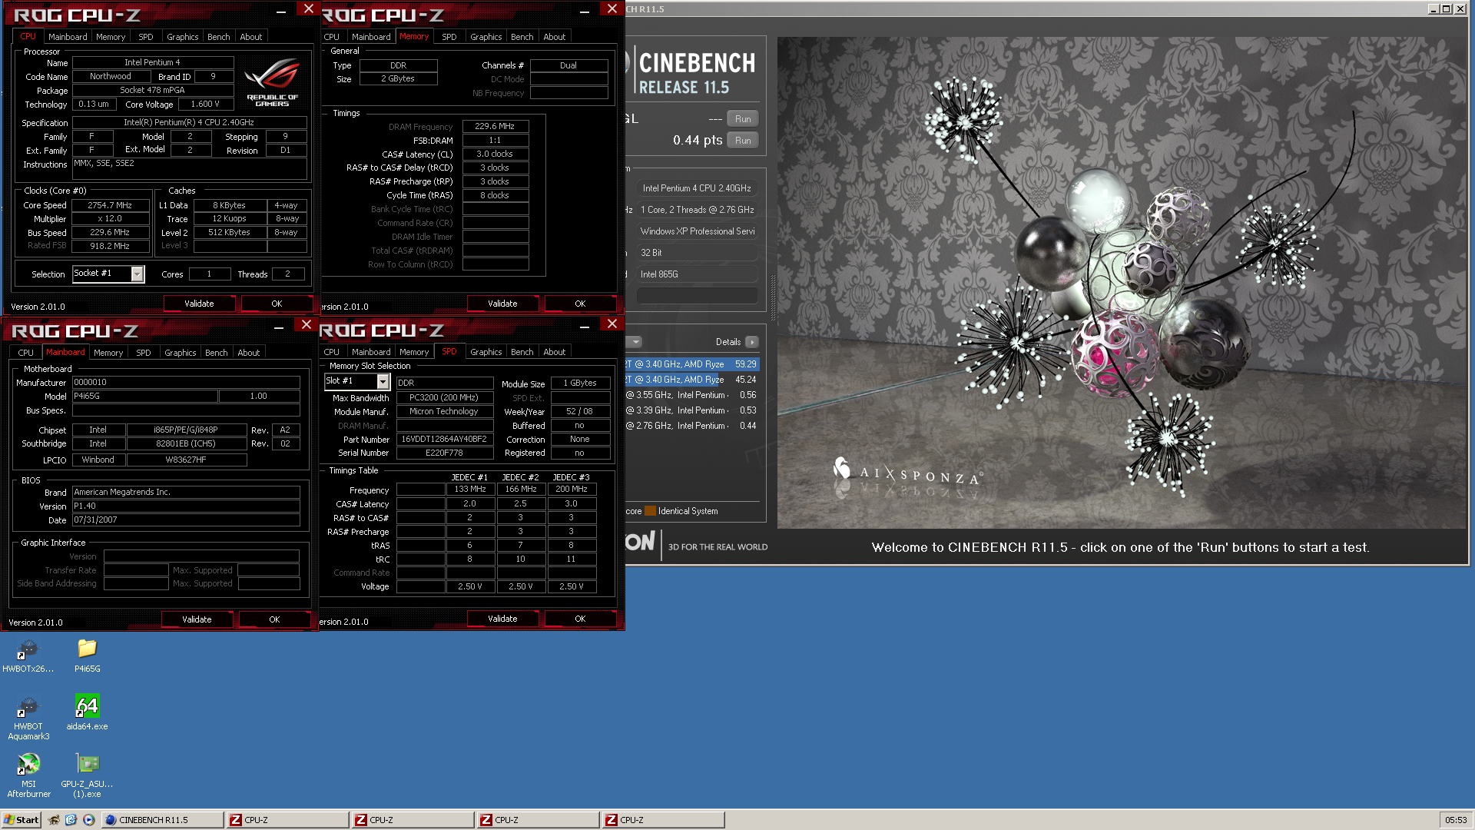Image resolution: width=1475 pixels, height=830 pixels.
Task: Open the Slot #1 memory slot dropdown
Action: 383,382
